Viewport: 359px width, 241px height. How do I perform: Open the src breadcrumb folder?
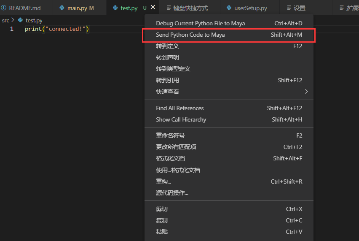coord(5,20)
